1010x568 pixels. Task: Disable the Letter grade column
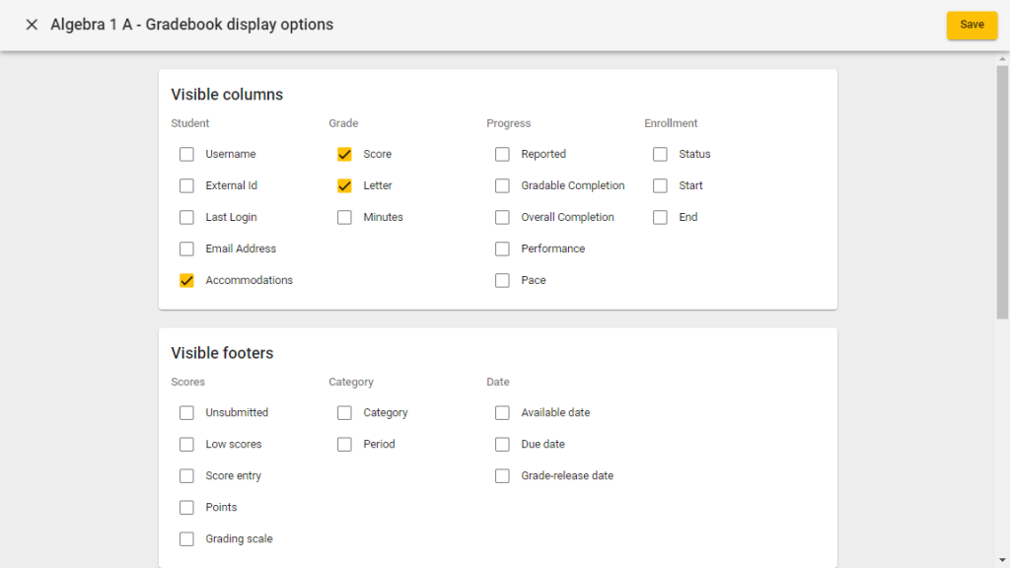(344, 185)
